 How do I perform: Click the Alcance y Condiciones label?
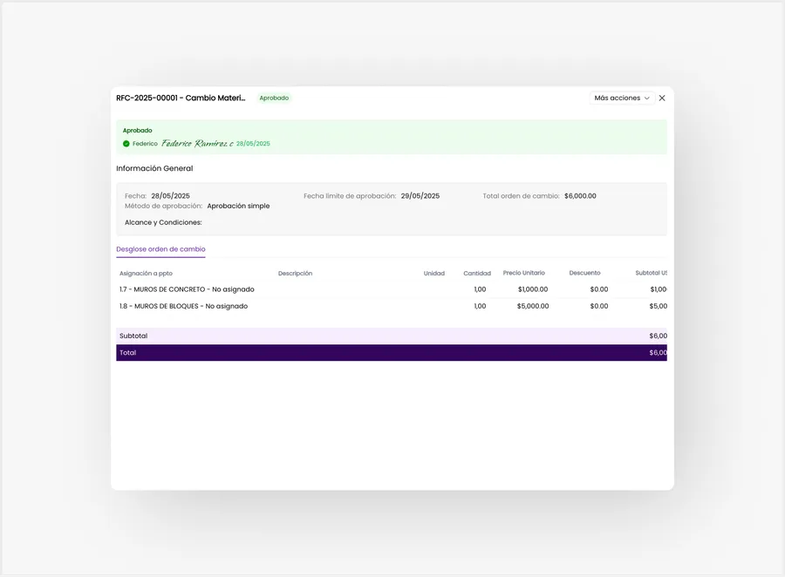(163, 222)
